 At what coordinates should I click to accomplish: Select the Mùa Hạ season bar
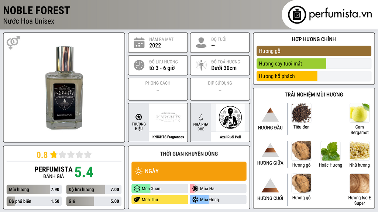coord(218,189)
